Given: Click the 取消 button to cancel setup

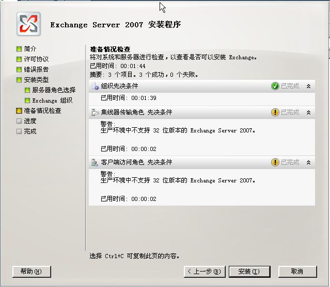Looking at the screenshot, I should (297, 272).
